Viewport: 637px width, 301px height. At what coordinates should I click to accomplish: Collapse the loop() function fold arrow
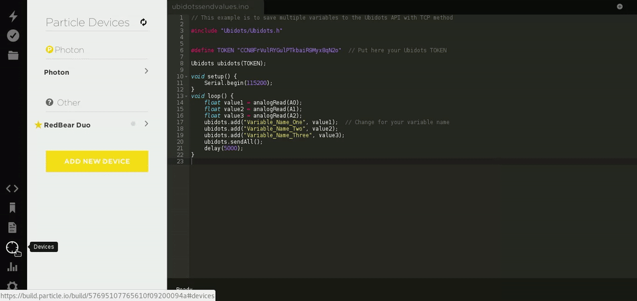[x=186, y=96]
